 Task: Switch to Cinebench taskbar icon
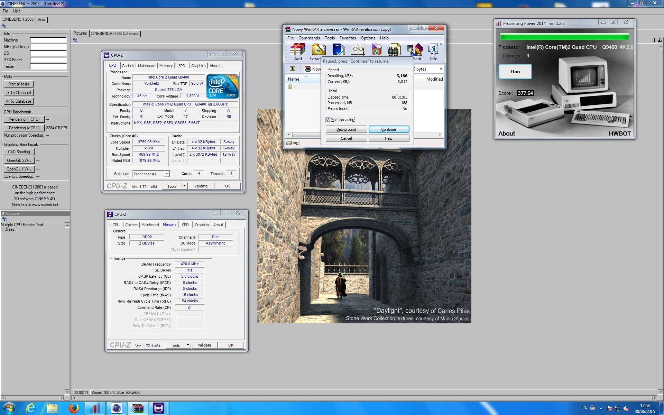pyautogui.click(x=116, y=408)
